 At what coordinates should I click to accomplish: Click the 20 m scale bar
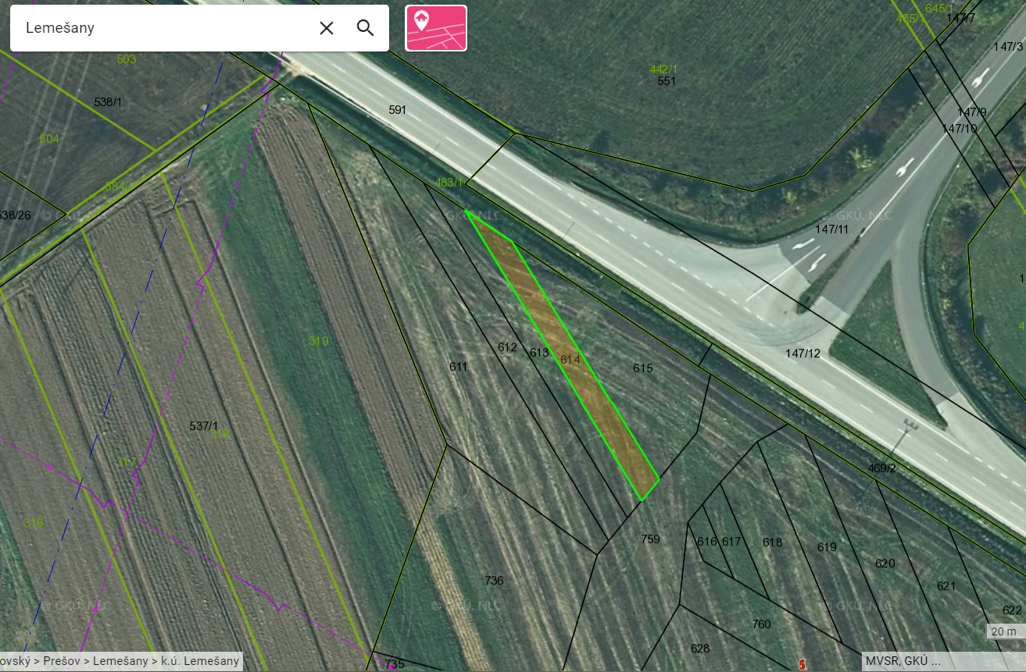pyautogui.click(x=1004, y=631)
